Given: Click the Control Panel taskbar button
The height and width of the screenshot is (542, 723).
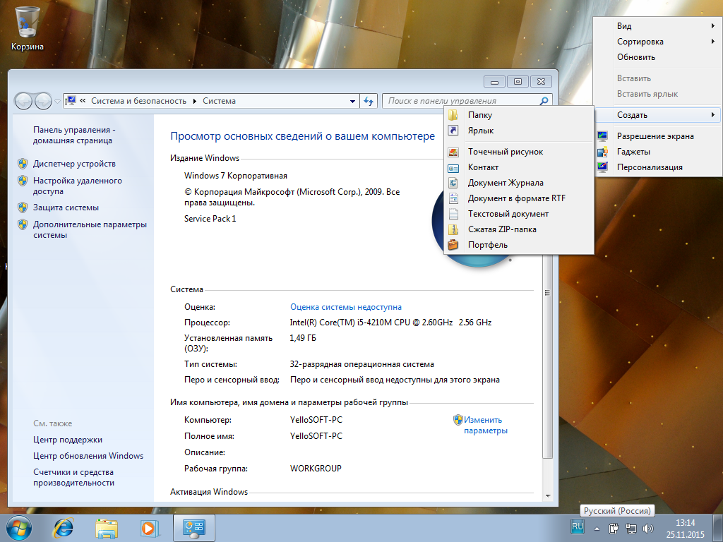Looking at the screenshot, I should [194, 528].
